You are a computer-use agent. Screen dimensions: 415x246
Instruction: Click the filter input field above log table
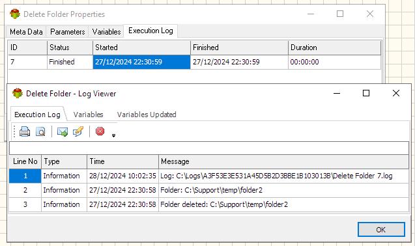click(x=209, y=148)
